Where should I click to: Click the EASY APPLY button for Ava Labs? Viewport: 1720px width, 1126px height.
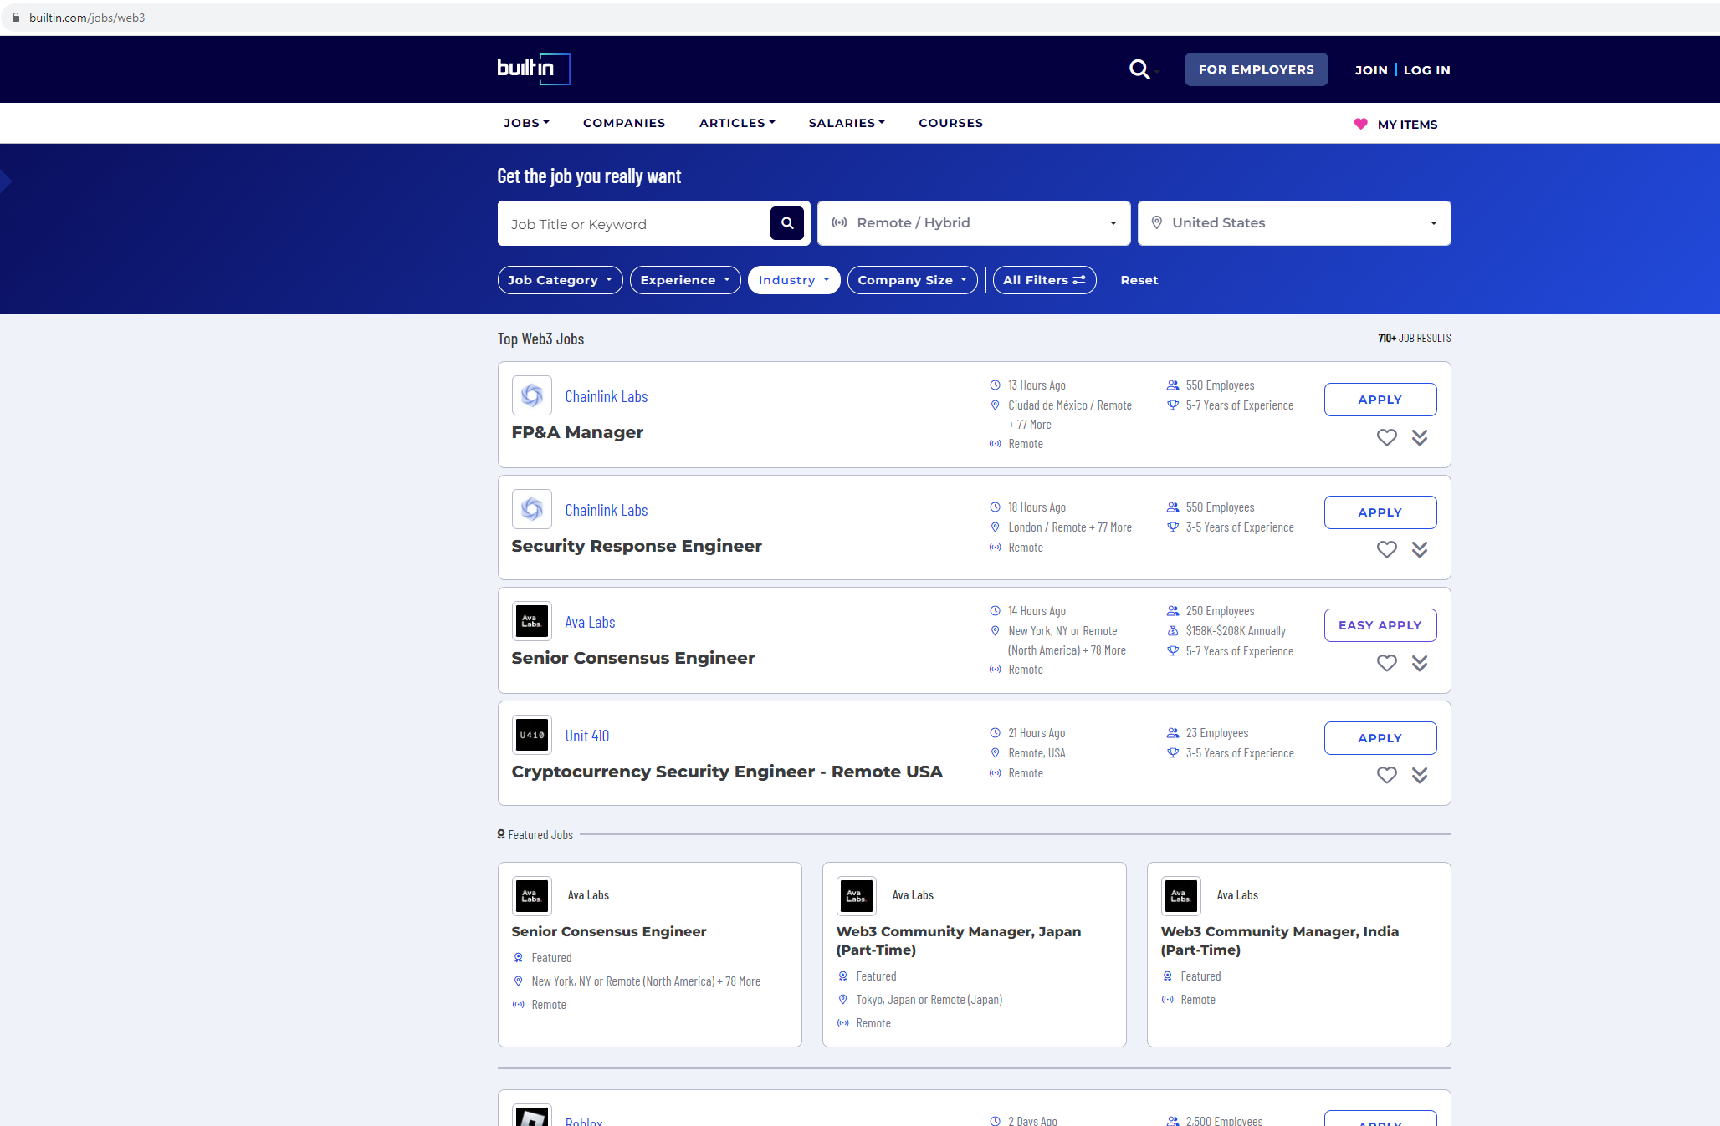pyautogui.click(x=1380, y=624)
